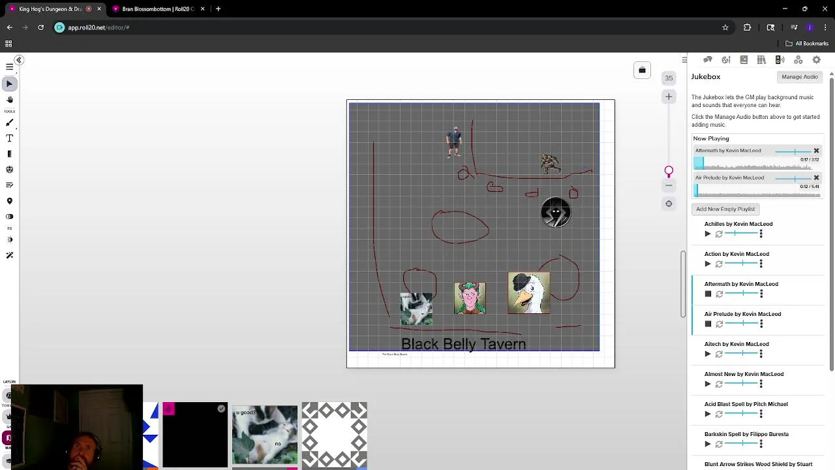This screenshot has height=470, width=835.
Task: Open the dice roller tool
Action: click(x=9, y=170)
